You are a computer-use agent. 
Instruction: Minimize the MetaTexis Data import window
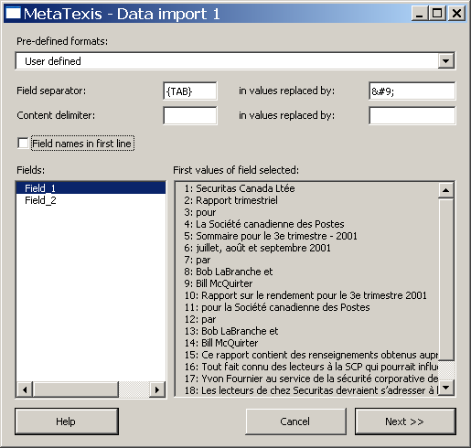click(x=420, y=14)
